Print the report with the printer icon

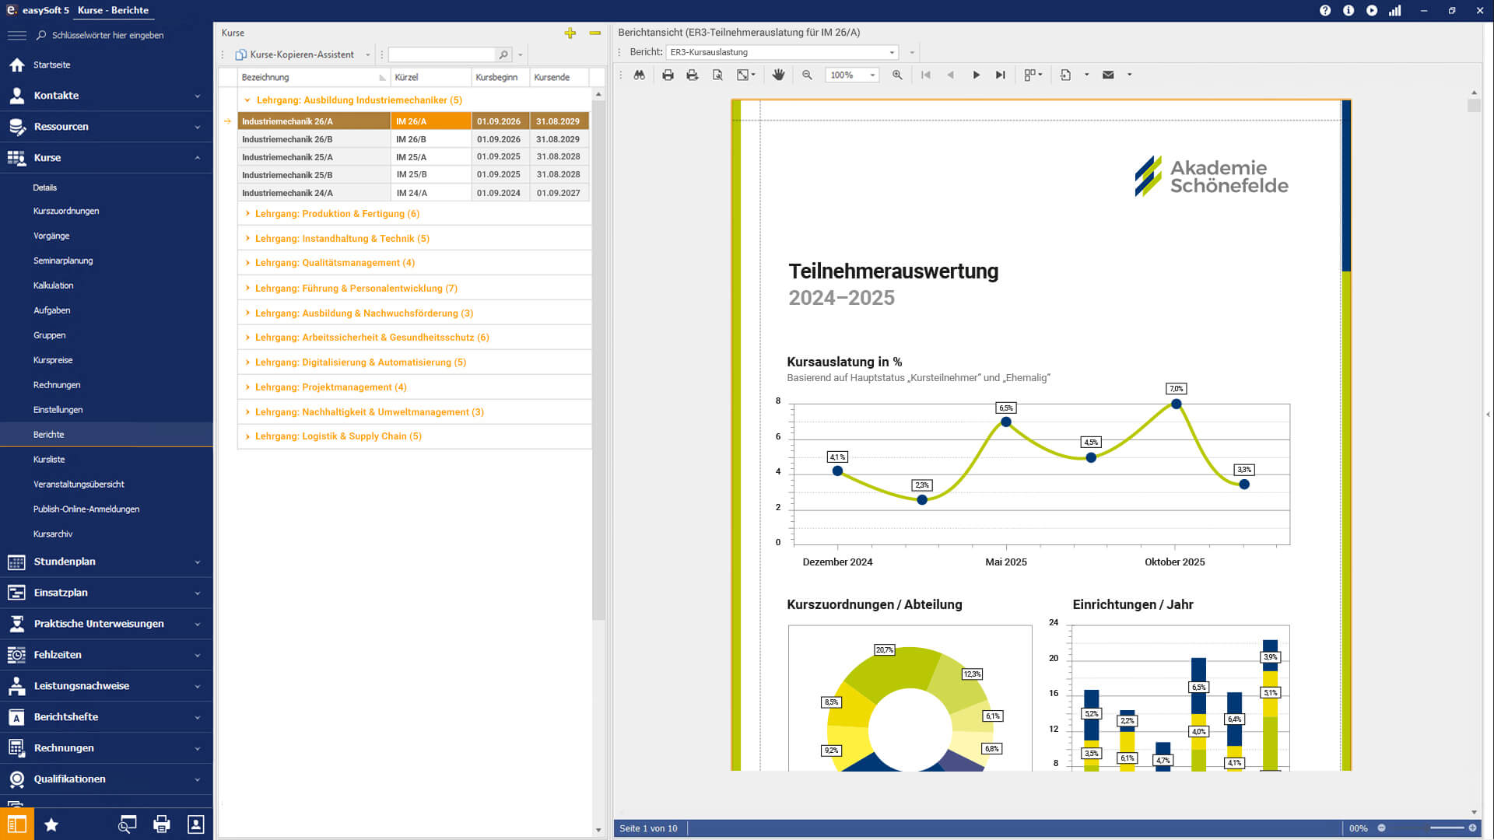(668, 75)
